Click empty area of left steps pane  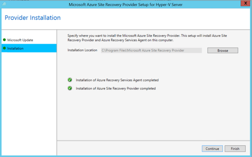[x=29, y=104]
